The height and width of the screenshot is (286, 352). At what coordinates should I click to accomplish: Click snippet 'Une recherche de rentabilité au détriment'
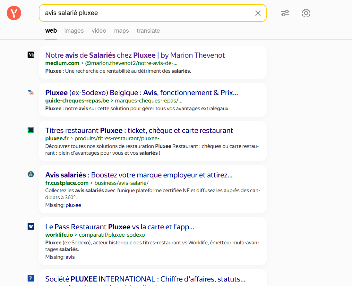[x=118, y=71]
